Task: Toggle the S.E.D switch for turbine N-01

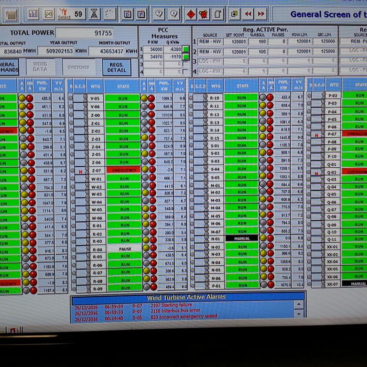Action: 201,239
